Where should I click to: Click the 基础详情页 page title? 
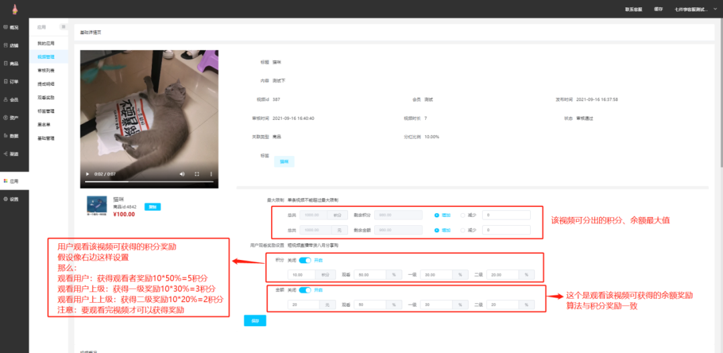coord(90,32)
